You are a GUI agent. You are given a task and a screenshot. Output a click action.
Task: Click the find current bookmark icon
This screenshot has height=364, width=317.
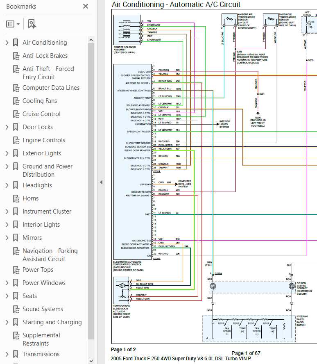(x=32, y=24)
